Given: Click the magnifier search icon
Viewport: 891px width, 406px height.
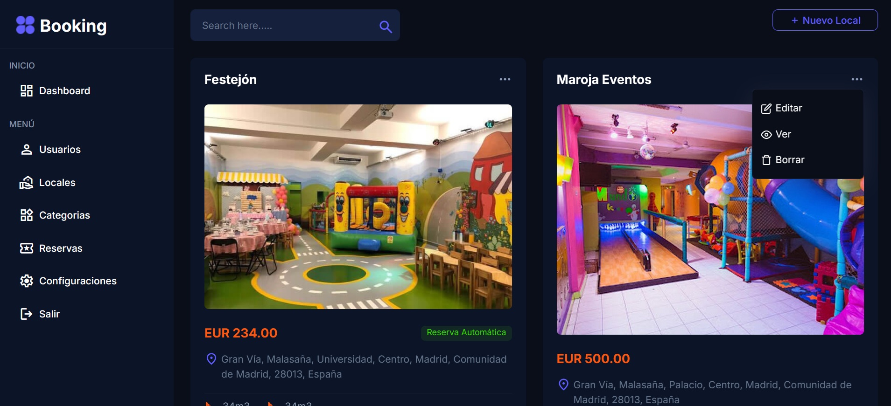Looking at the screenshot, I should (x=386, y=27).
